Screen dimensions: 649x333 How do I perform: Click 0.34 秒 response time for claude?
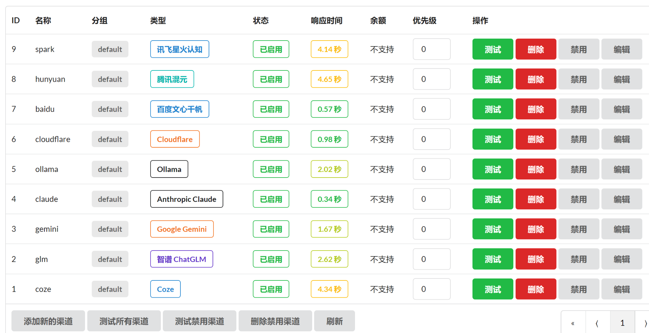click(x=329, y=199)
